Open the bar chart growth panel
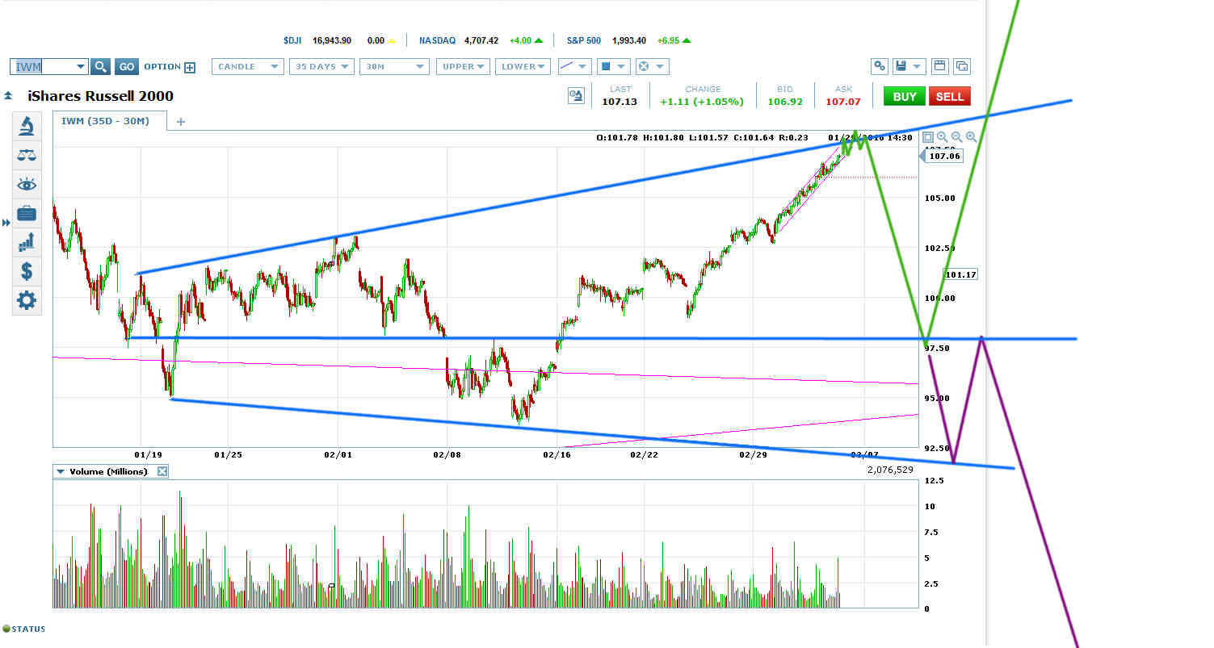 [x=27, y=242]
